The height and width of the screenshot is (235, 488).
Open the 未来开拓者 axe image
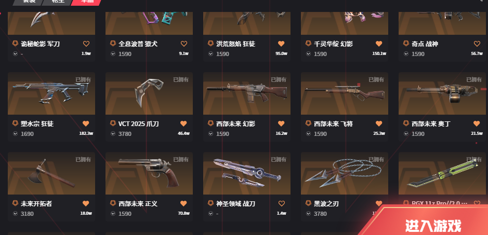(x=51, y=173)
